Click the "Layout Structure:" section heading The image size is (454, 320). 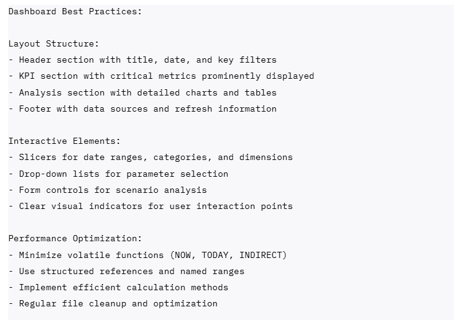(x=53, y=43)
